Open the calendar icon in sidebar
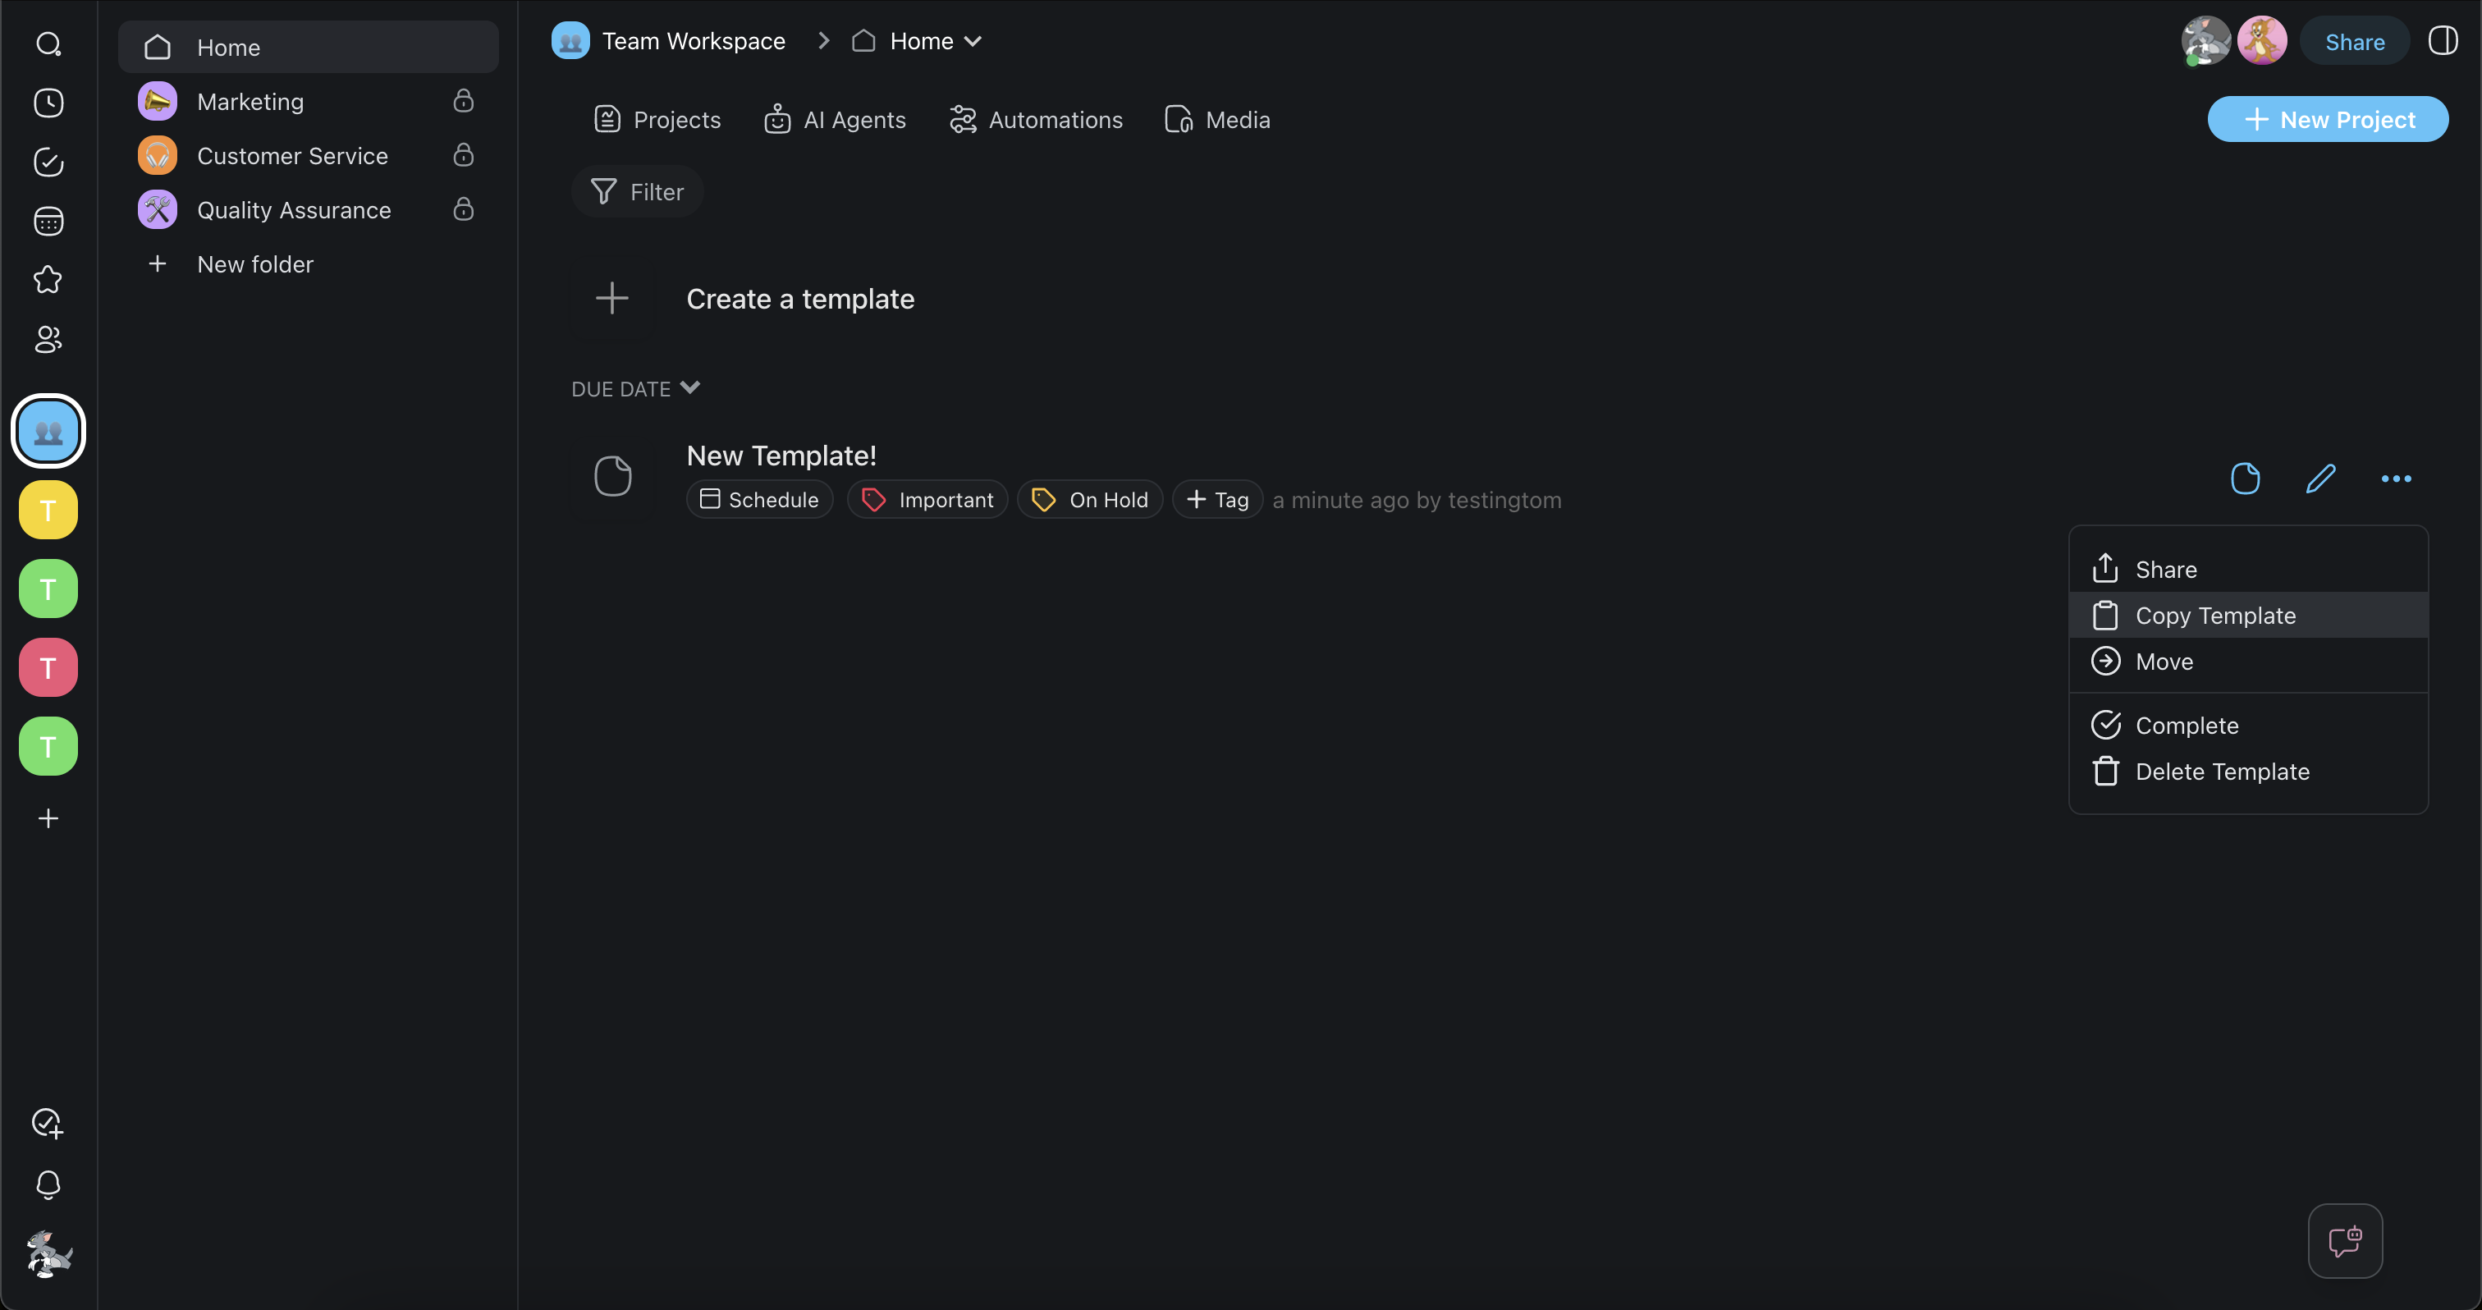 48,222
